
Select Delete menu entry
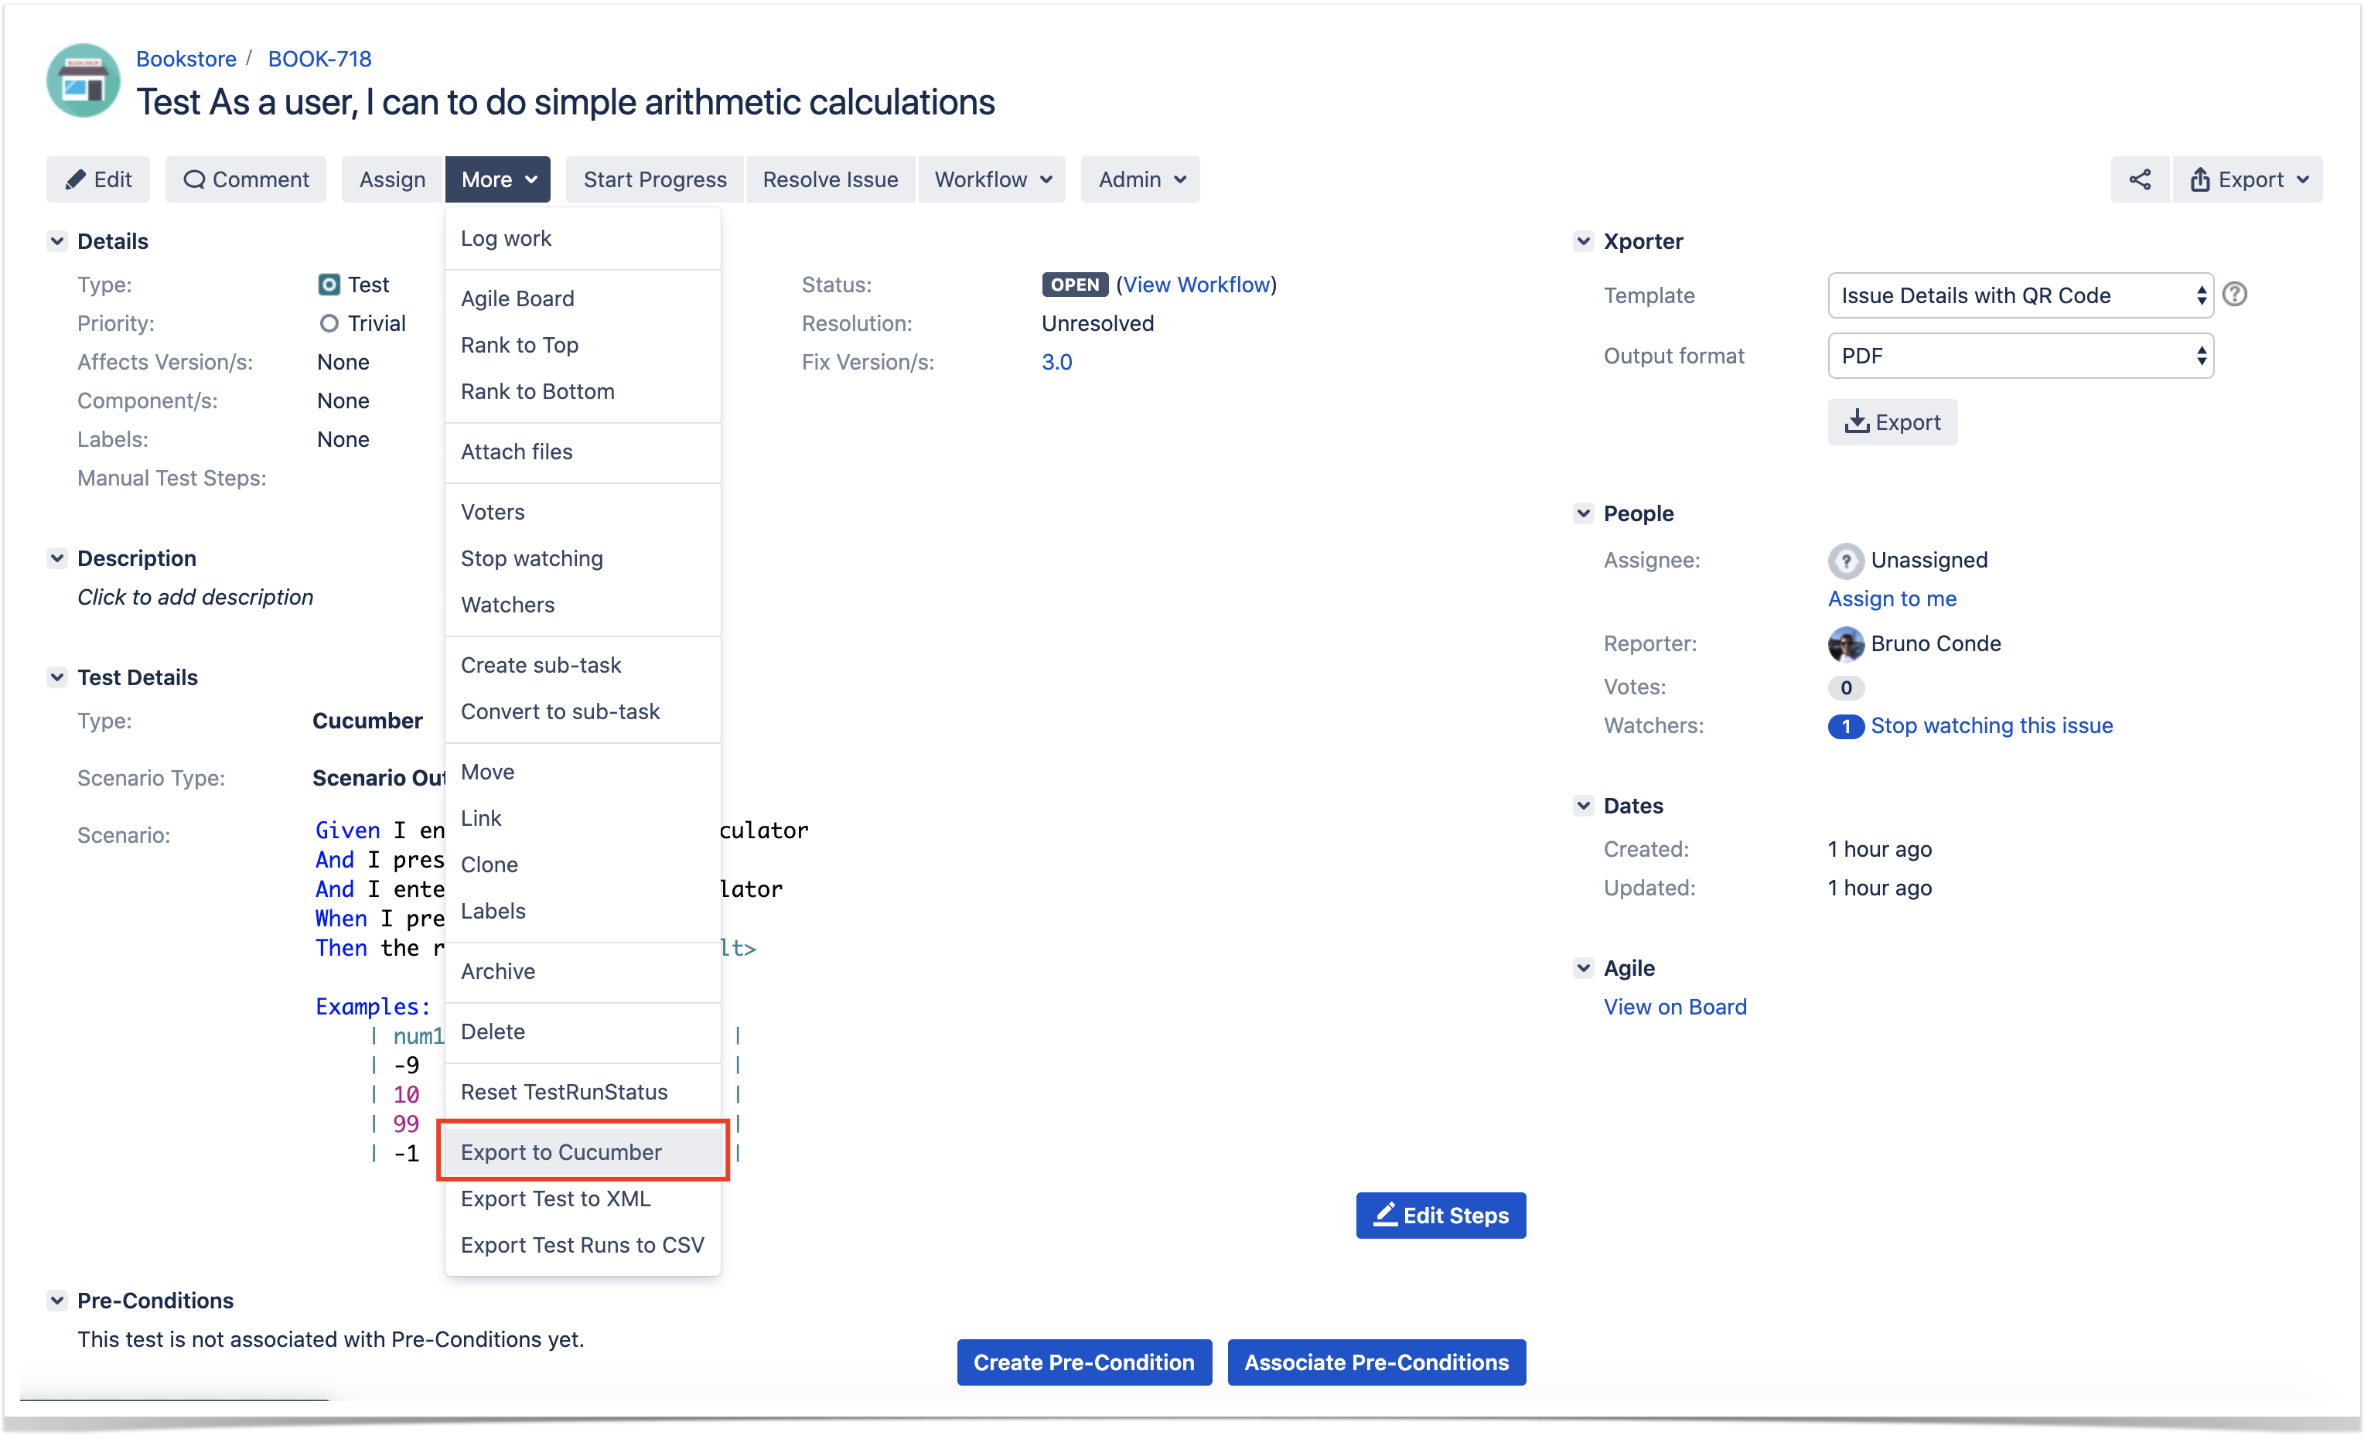tap(584, 1033)
